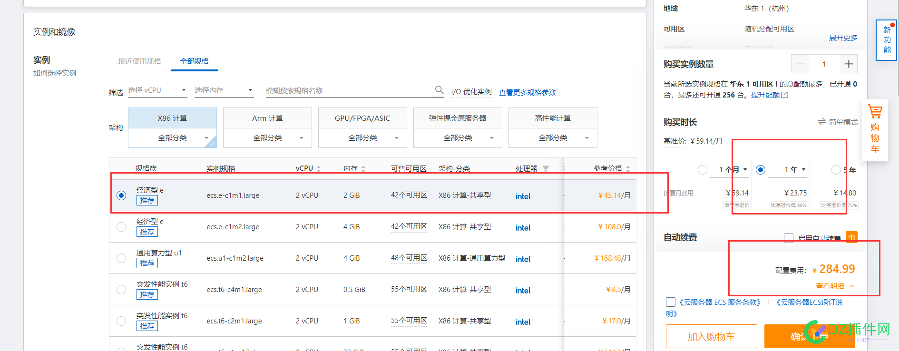Open the 选择 vCPU dropdown
The height and width of the screenshot is (351, 899).
click(157, 90)
